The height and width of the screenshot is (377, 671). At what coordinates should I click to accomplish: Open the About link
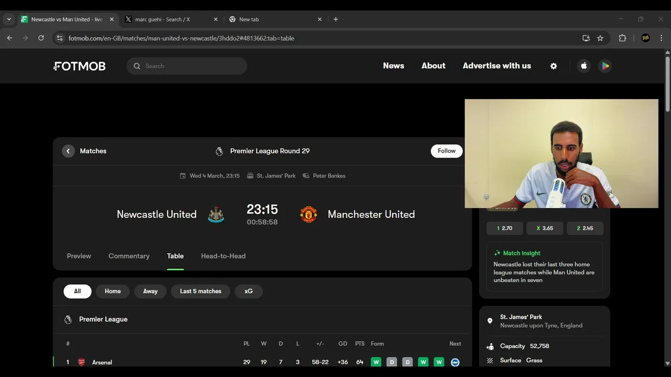pyautogui.click(x=434, y=66)
